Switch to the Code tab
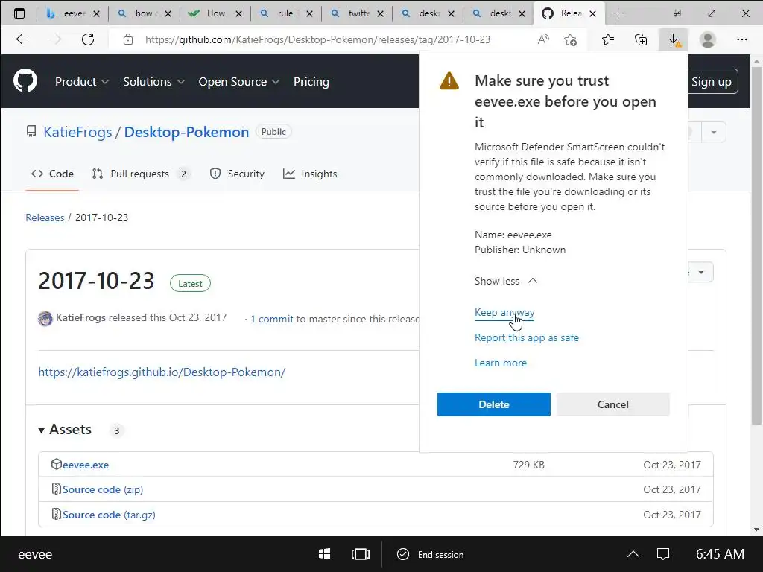The height and width of the screenshot is (572, 763). 52,174
